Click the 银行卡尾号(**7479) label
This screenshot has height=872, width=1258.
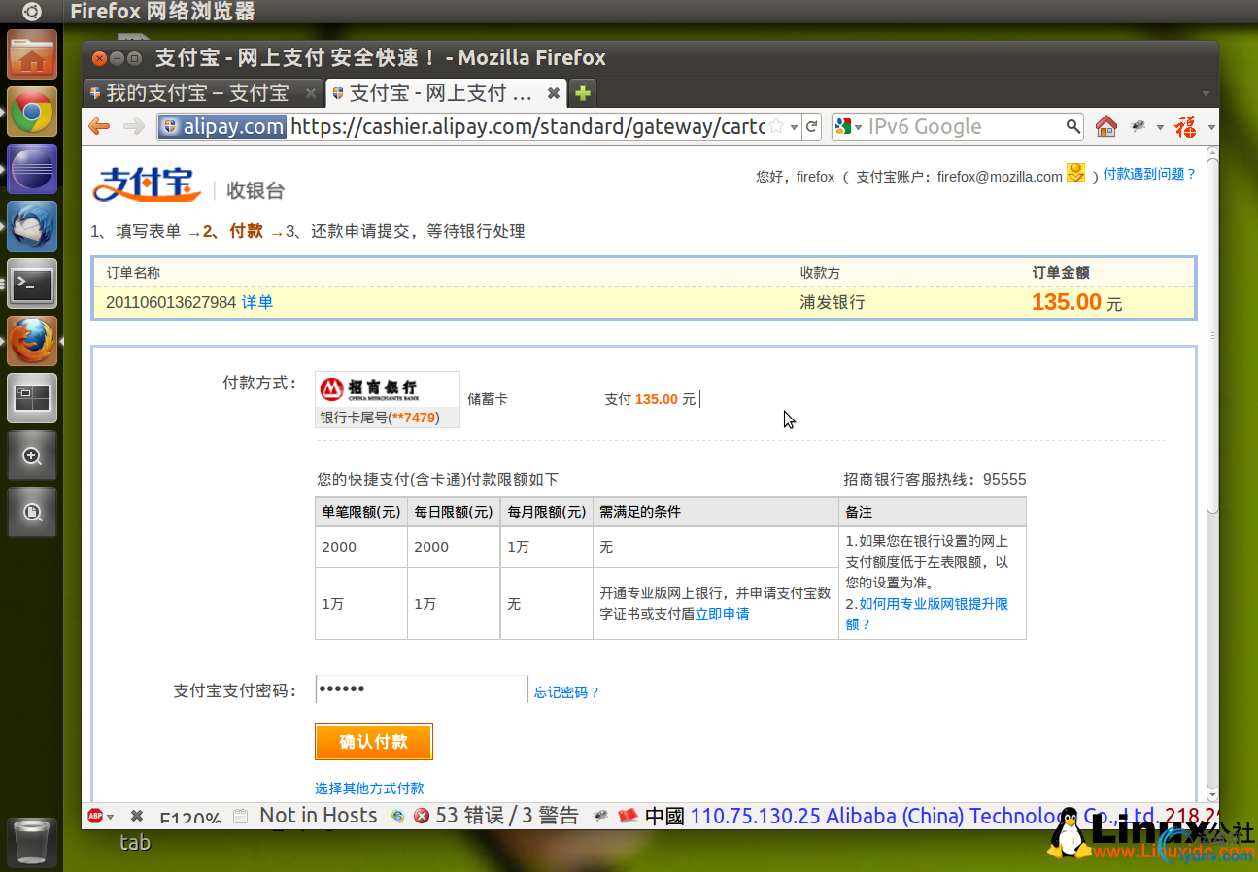click(380, 418)
